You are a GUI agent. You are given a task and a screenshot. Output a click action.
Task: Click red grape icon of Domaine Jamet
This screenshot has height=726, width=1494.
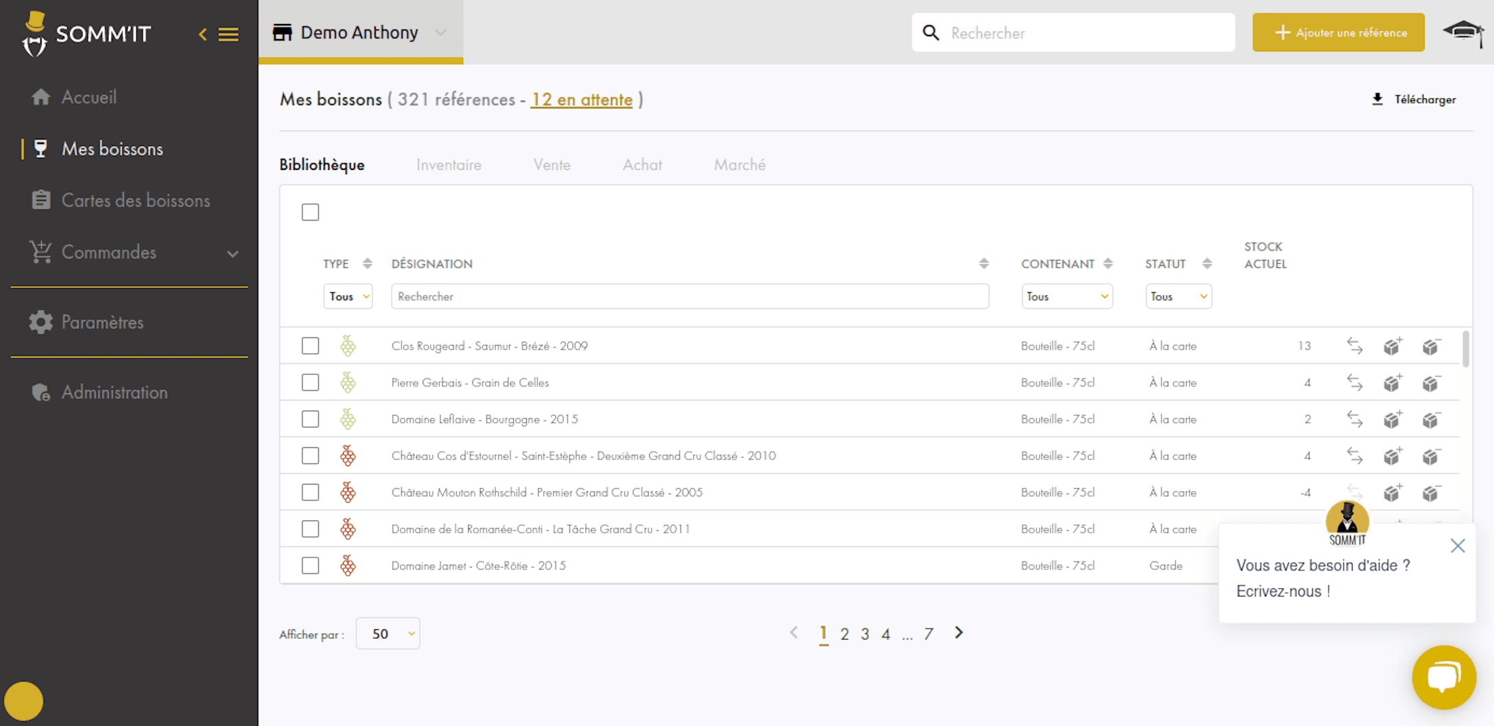[348, 566]
